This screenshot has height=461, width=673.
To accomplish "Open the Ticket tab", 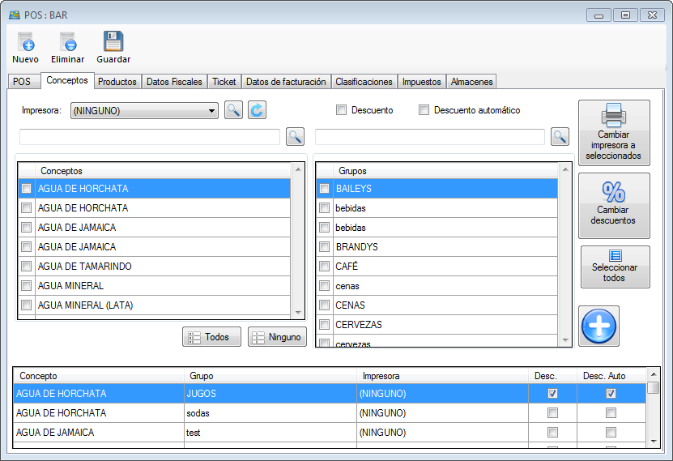I will (224, 82).
